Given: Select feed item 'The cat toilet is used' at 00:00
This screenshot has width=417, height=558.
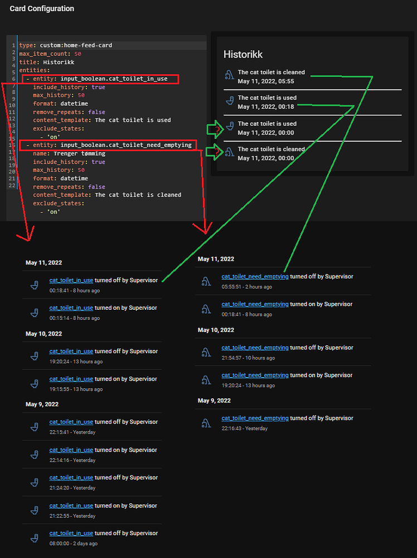Looking at the screenshot, I should tap(266, 128).
